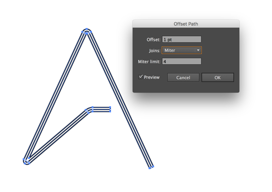Image resolution: width=272 pixels, height=192 pixels.
Task: Click the Joins: field label
Action: pos(155,51)
